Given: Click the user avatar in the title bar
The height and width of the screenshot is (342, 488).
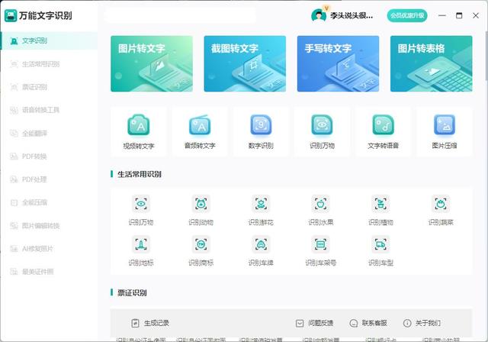Looking at the screenshot, I should point(319,15).
